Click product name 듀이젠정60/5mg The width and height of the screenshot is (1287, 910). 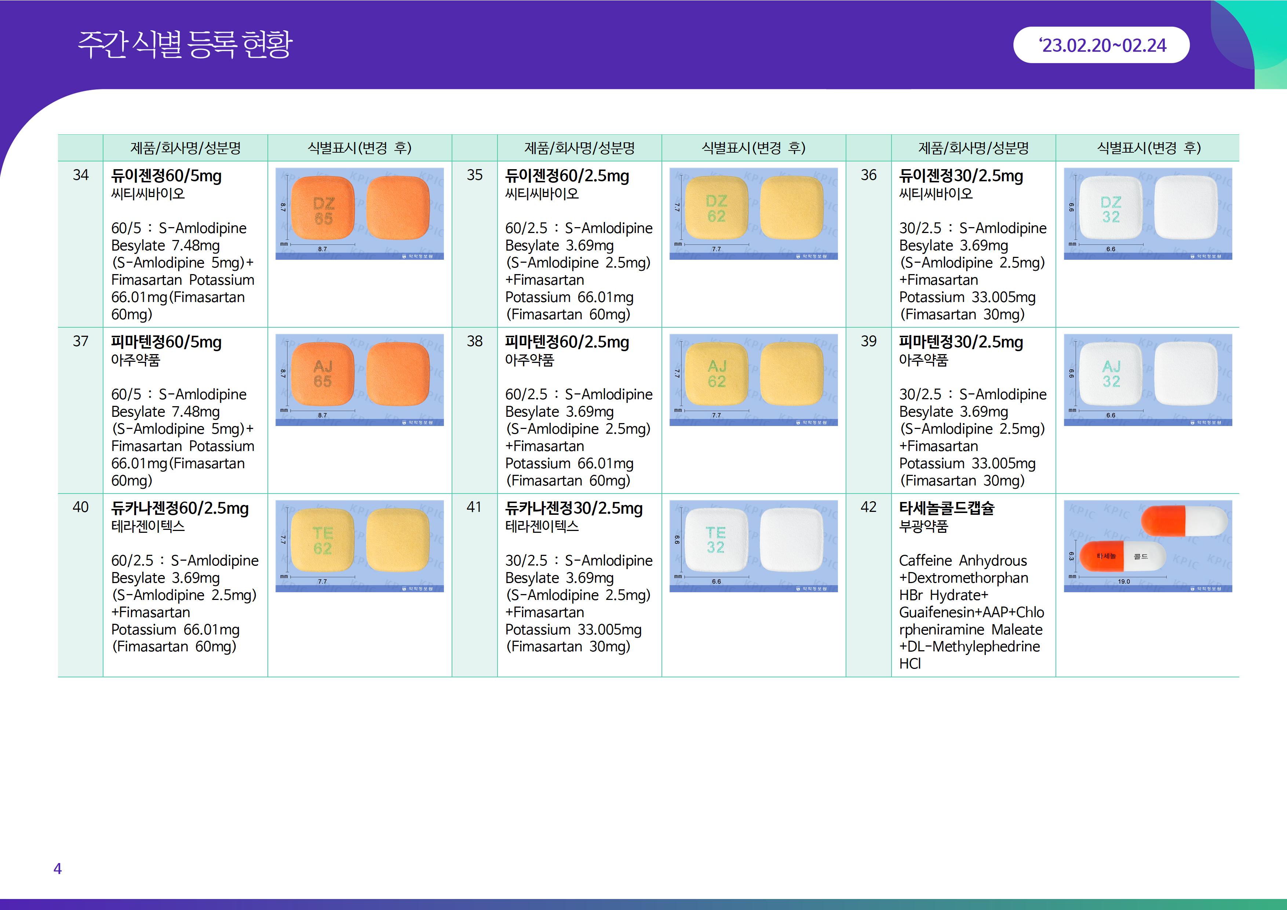tap(167, 176)
